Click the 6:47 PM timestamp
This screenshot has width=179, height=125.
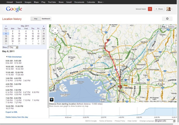coord(27,92)
